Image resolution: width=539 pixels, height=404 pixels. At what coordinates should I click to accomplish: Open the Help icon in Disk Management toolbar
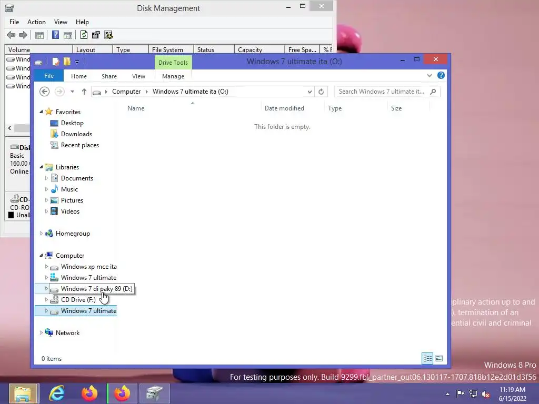[x=55, y=35]
